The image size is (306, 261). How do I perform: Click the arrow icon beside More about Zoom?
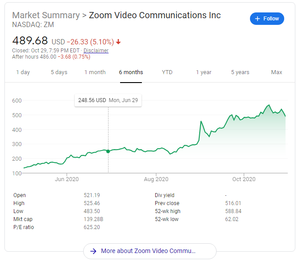[93, 251]
